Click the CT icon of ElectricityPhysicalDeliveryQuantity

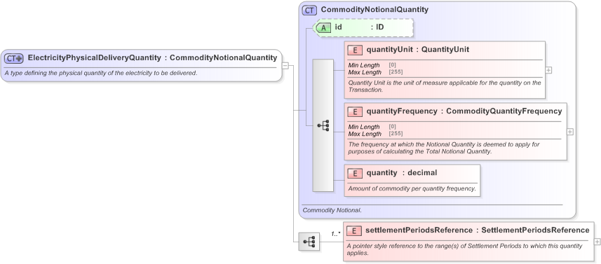(x=14, y=58)
